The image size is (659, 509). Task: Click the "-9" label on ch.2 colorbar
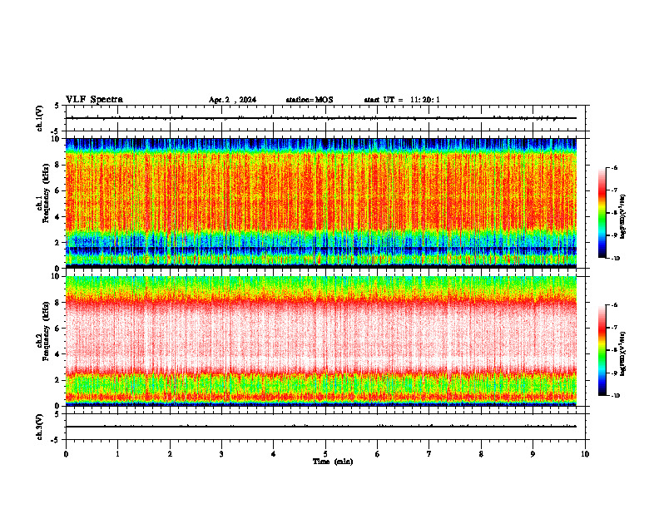point(614,373)
